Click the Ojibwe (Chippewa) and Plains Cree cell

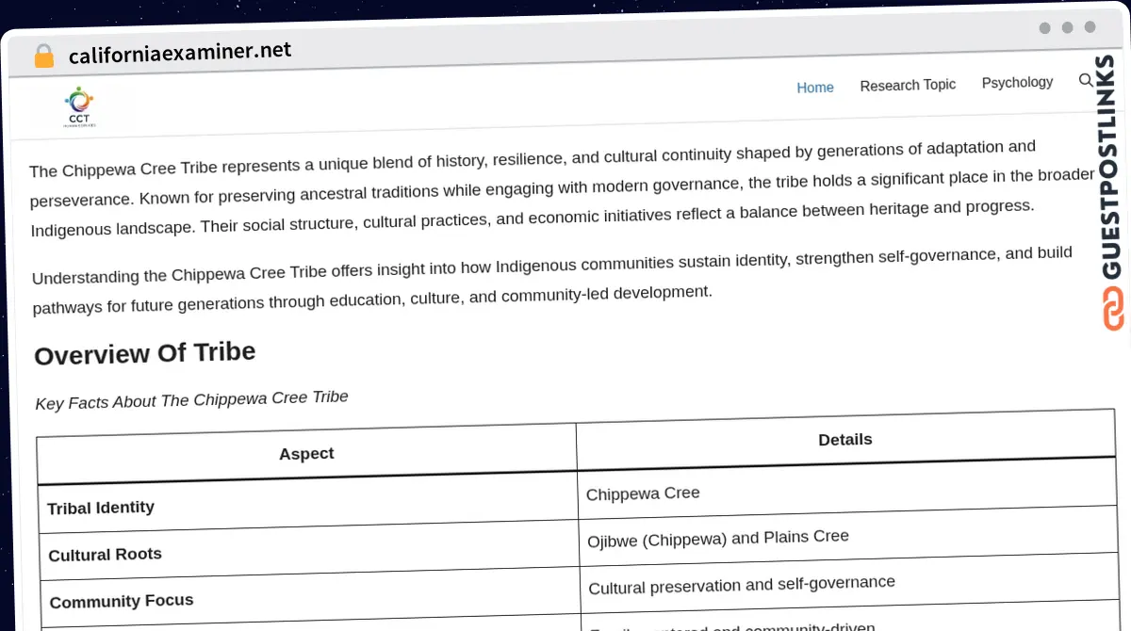click(718, 538)
